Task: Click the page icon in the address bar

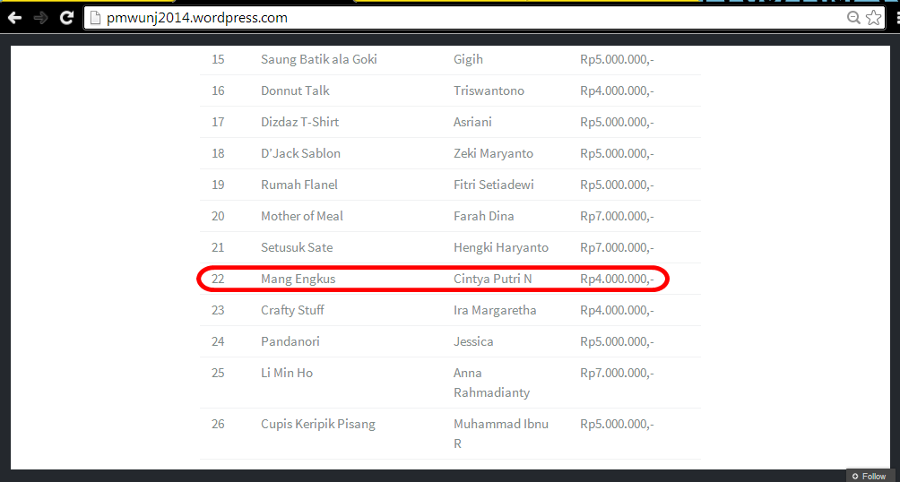Action: (96, 18)
